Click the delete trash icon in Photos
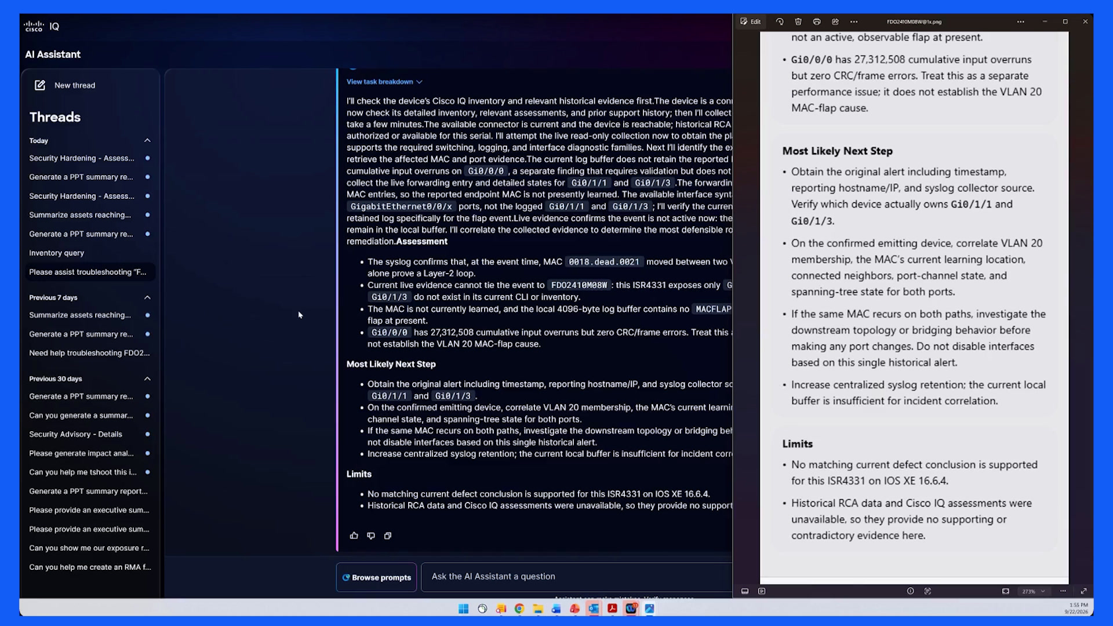Screen dimensions: 1113x626 [798, 21]
